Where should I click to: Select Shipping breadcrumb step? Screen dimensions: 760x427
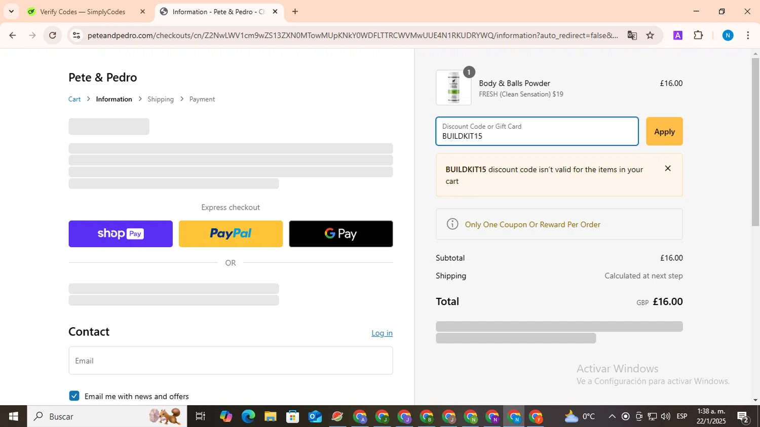pos(161,99)
